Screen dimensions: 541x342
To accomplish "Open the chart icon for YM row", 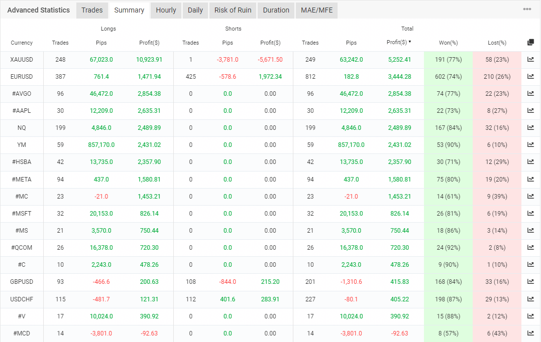I will click(530, 144).
